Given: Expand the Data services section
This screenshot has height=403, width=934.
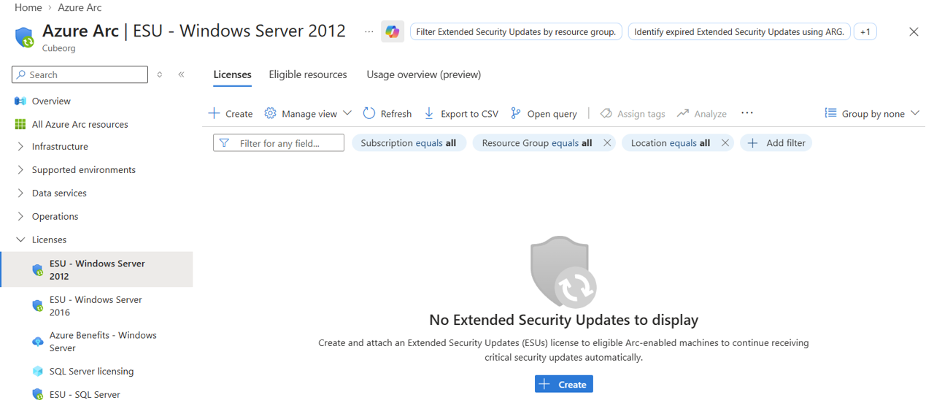Looking at the screenshot, I should pyautogui.click(x=20, y=193).
